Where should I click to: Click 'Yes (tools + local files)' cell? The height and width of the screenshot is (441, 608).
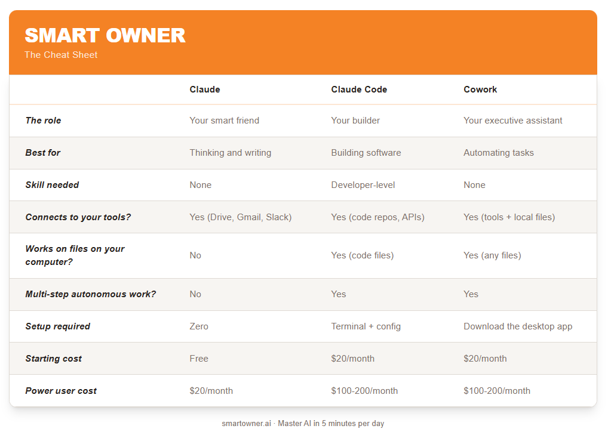[x=509, y=217]
